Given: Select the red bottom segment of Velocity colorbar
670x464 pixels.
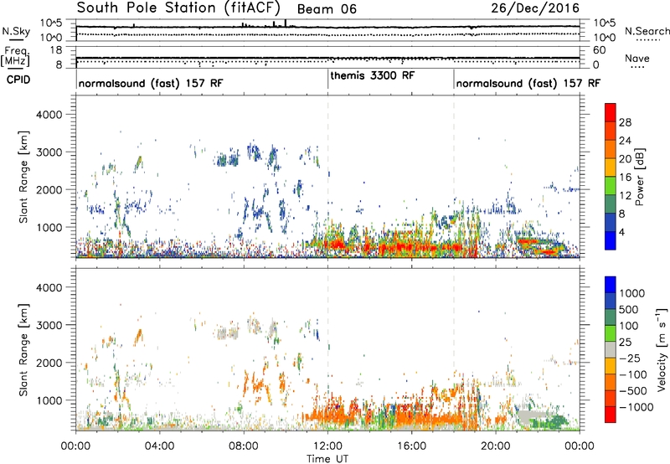Looking at the screenshot, I should click(611, 415).
